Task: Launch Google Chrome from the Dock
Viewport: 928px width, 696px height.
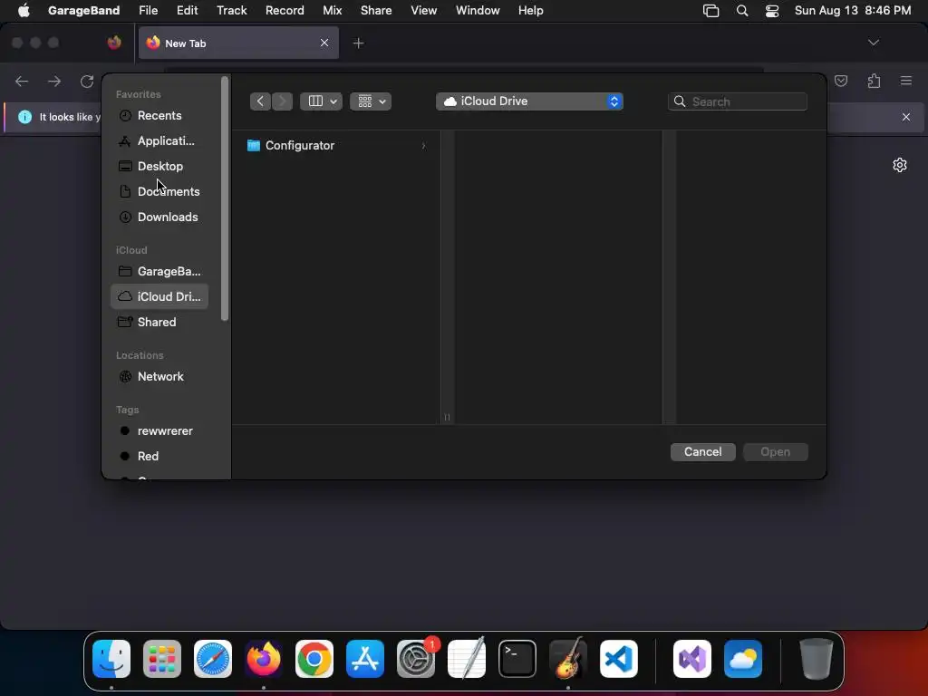Action: click(x=314, y=659)
